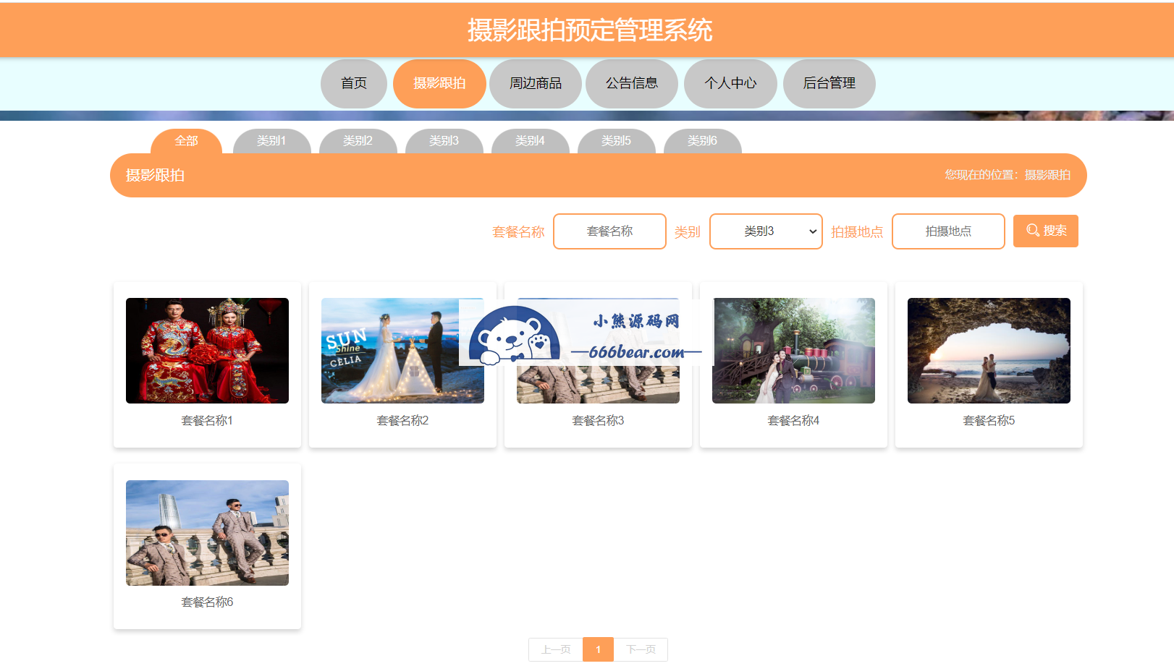Viewport: 1174px width, 666px height.
Task: Click the 套餐名称4 title text
Action: coord(793,421)
